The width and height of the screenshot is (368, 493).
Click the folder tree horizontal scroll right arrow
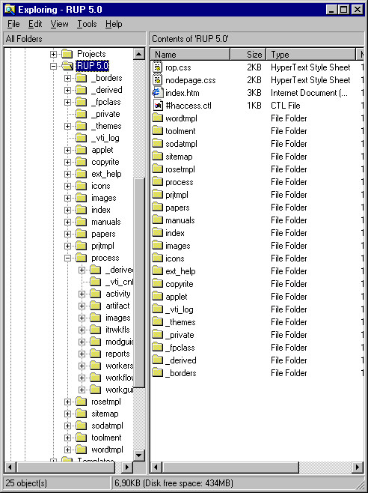pyautogui.click(x=127, y=467)
